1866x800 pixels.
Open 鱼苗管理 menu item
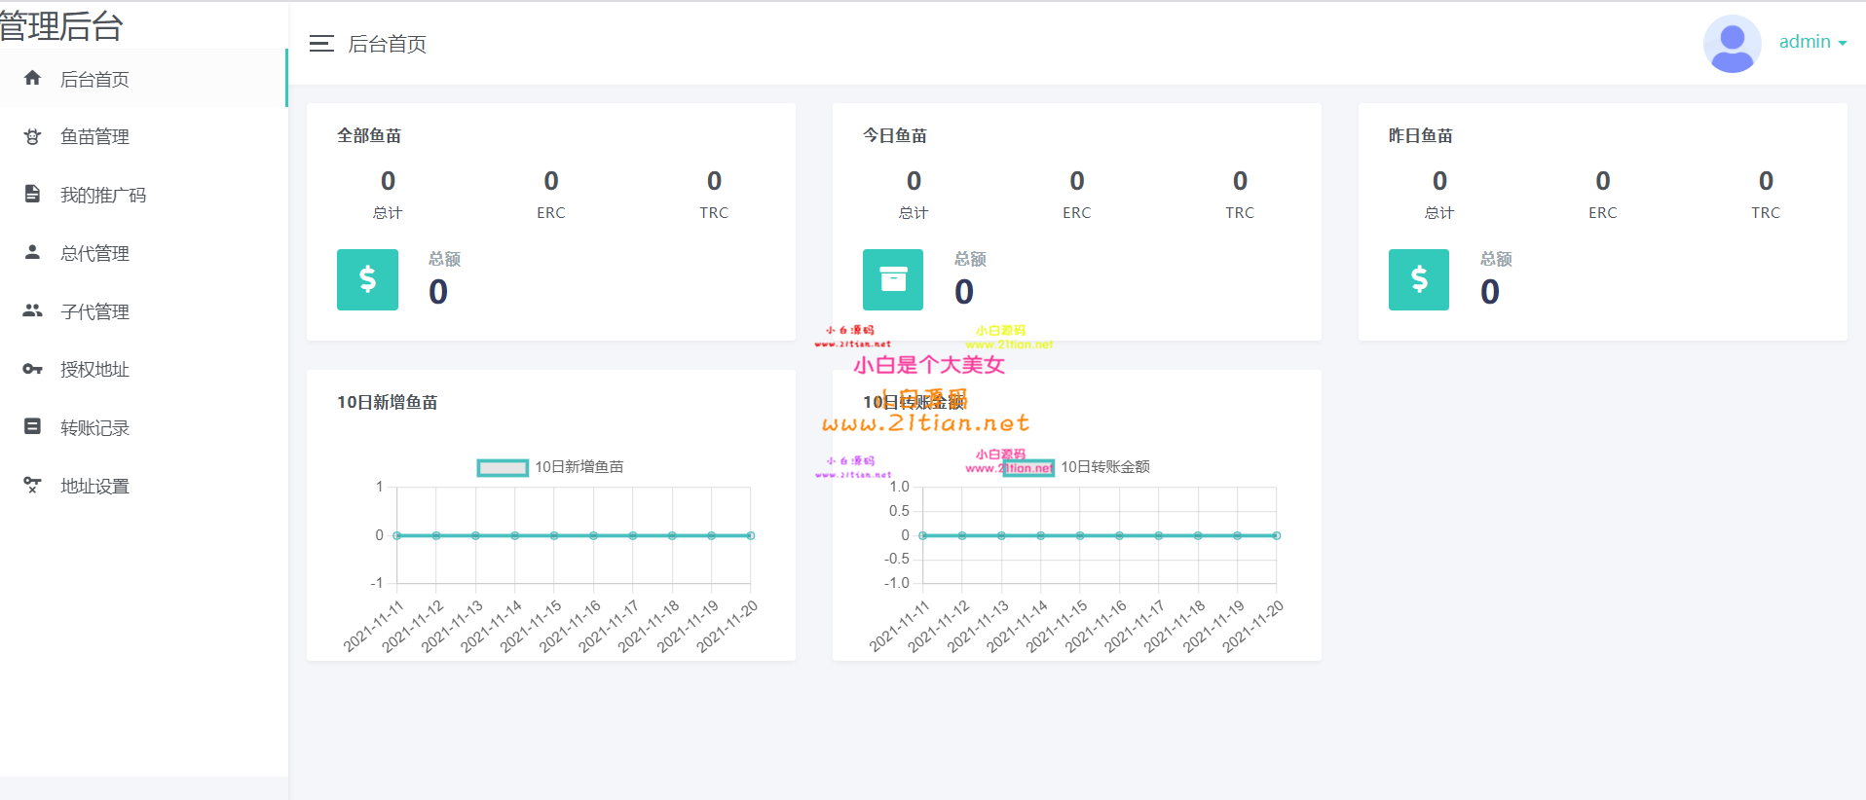click(x=94, y=137)
